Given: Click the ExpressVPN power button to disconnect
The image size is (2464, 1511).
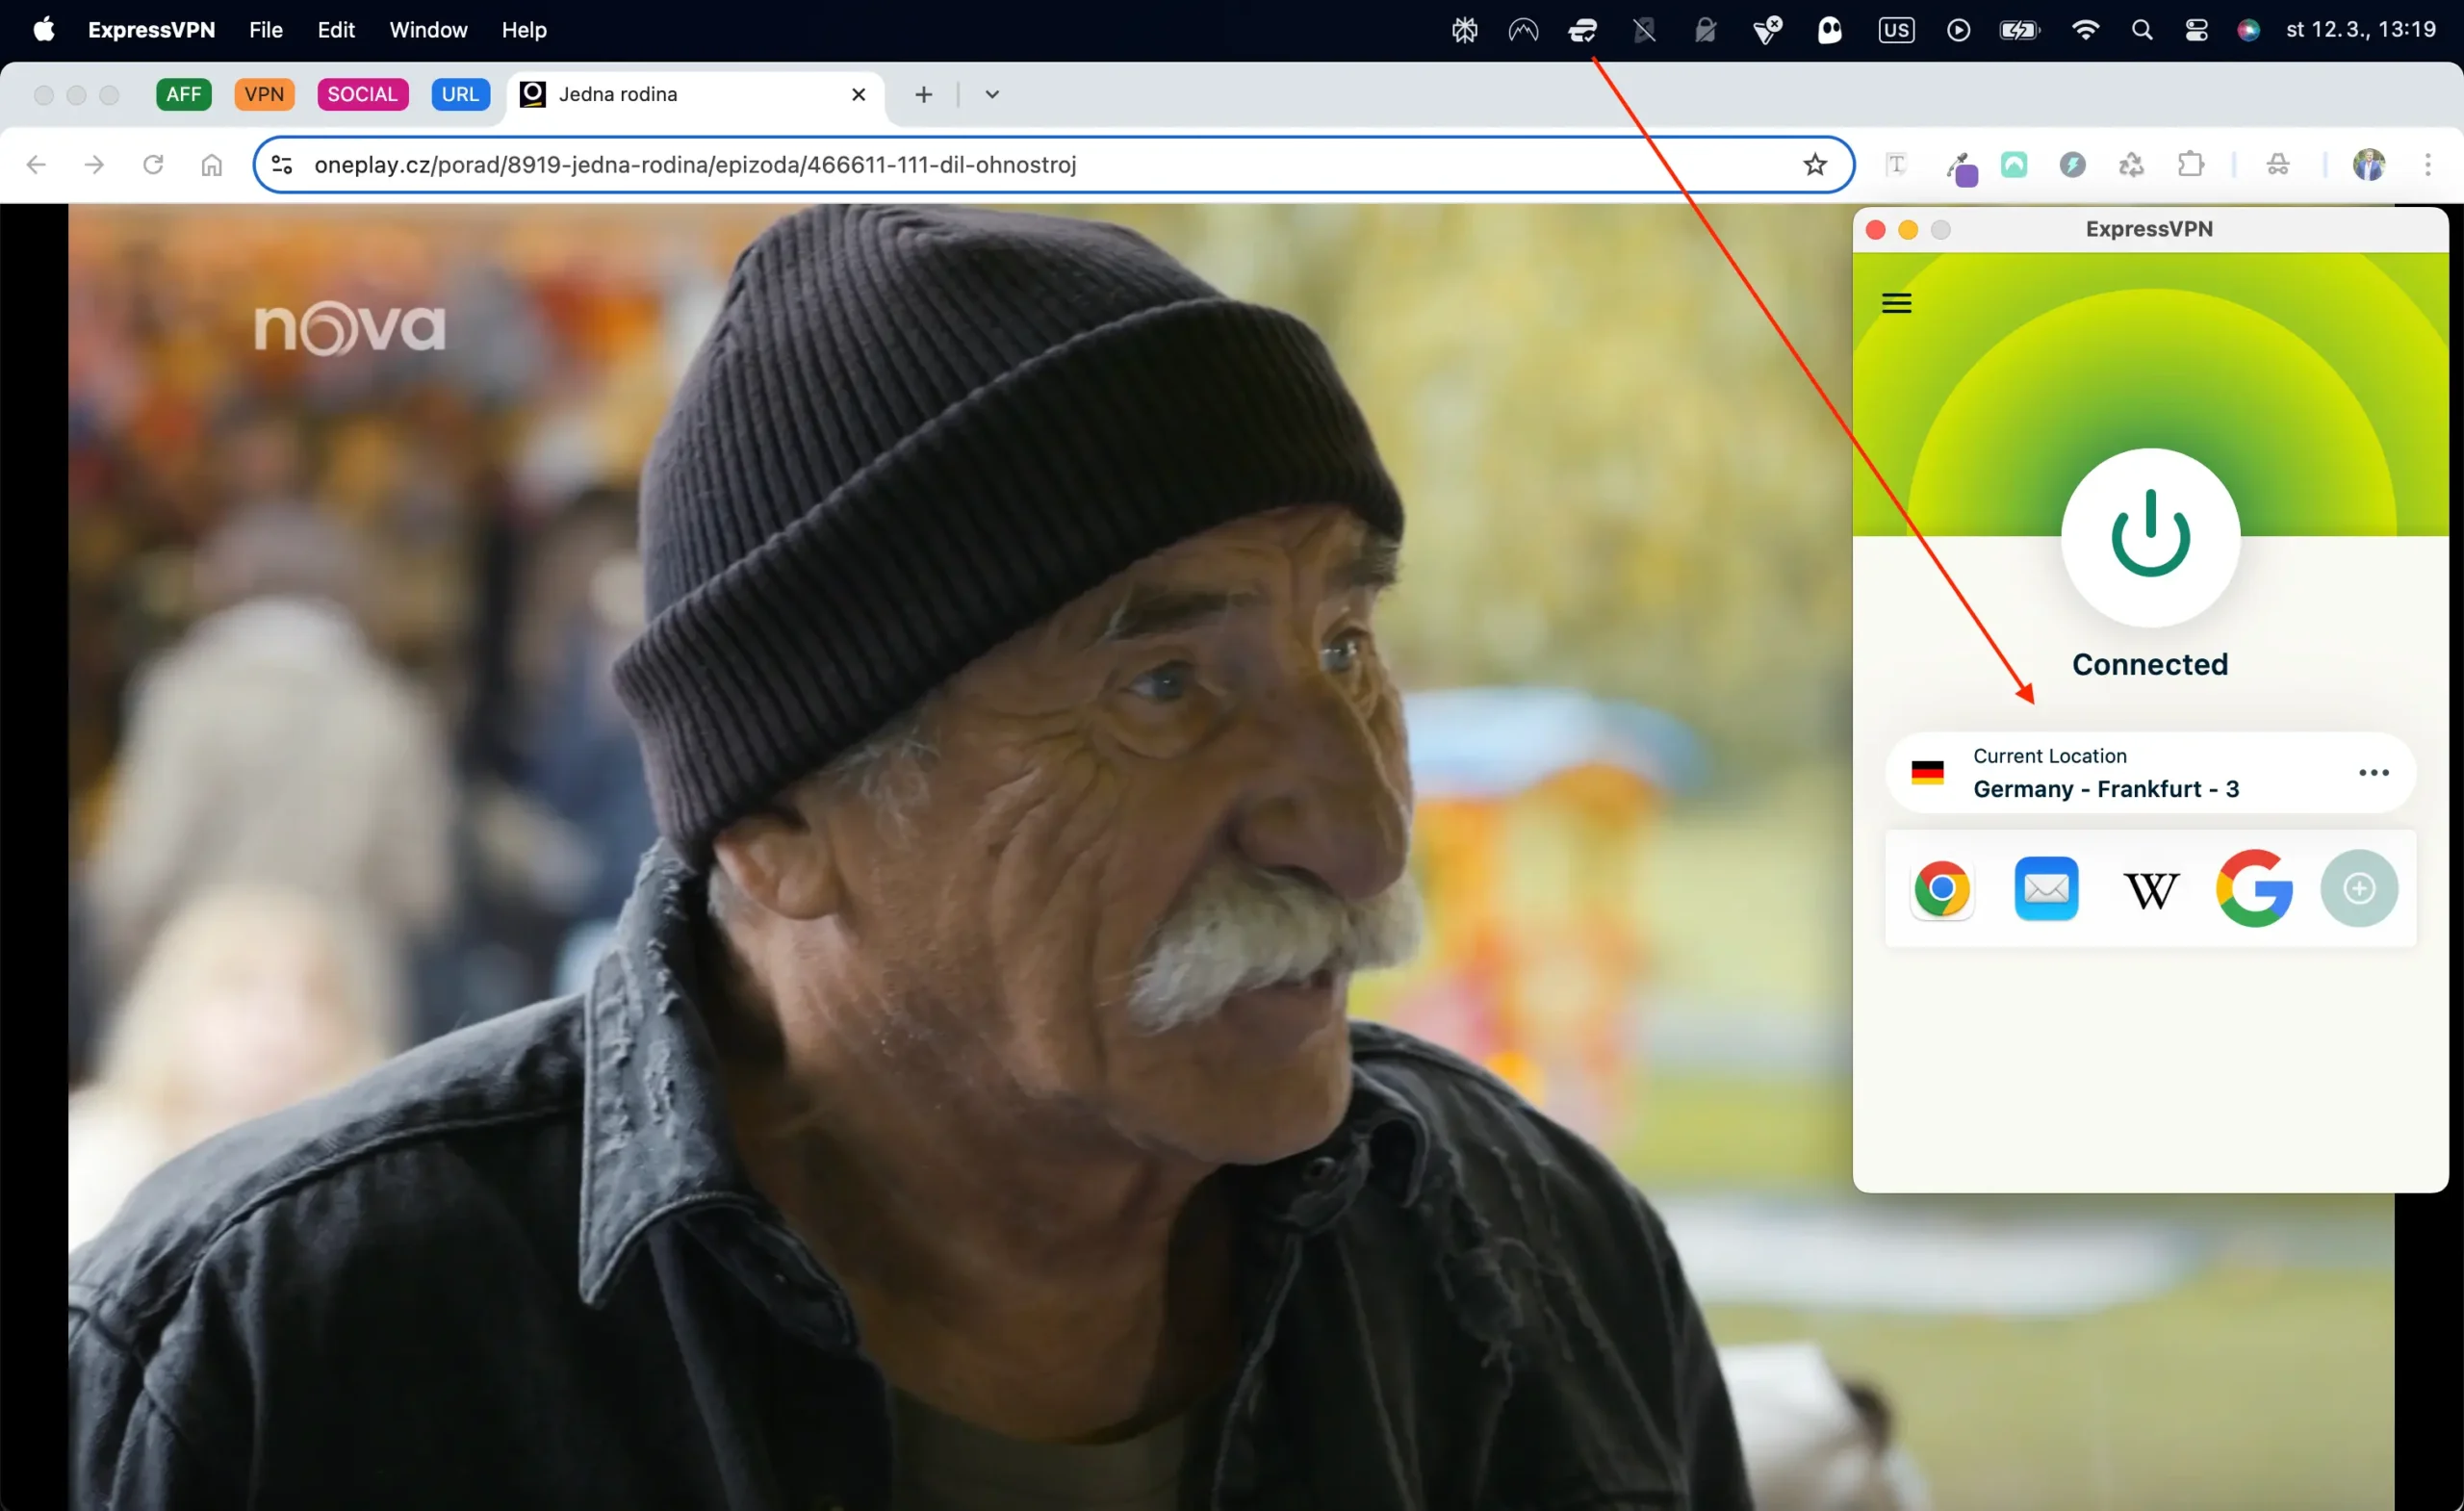Looking at the screenshot, I should [x=2150, y=537].
